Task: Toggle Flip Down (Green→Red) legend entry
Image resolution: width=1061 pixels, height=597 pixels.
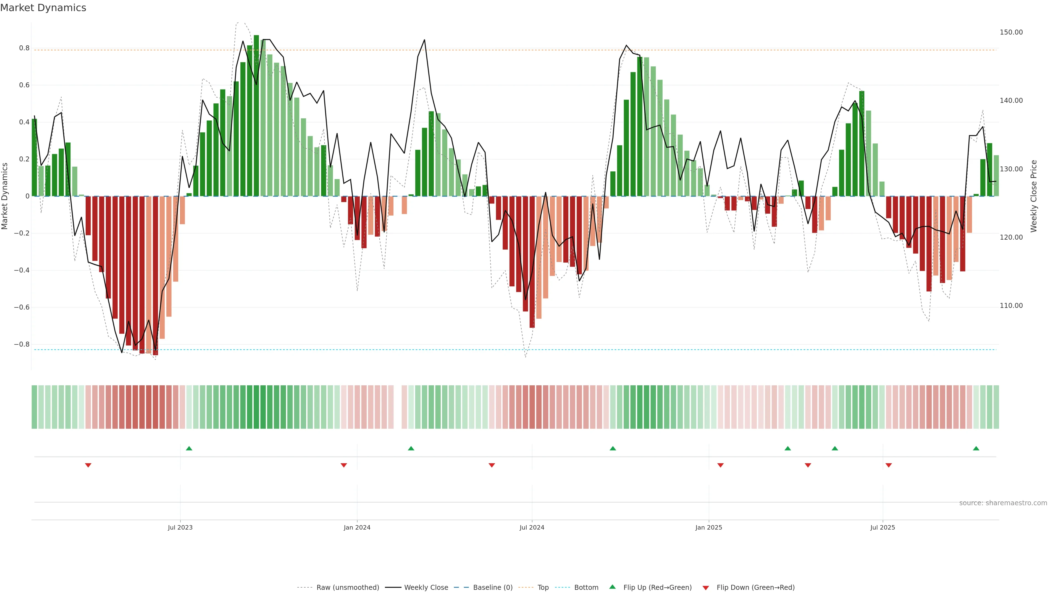Action: [755, 588]
